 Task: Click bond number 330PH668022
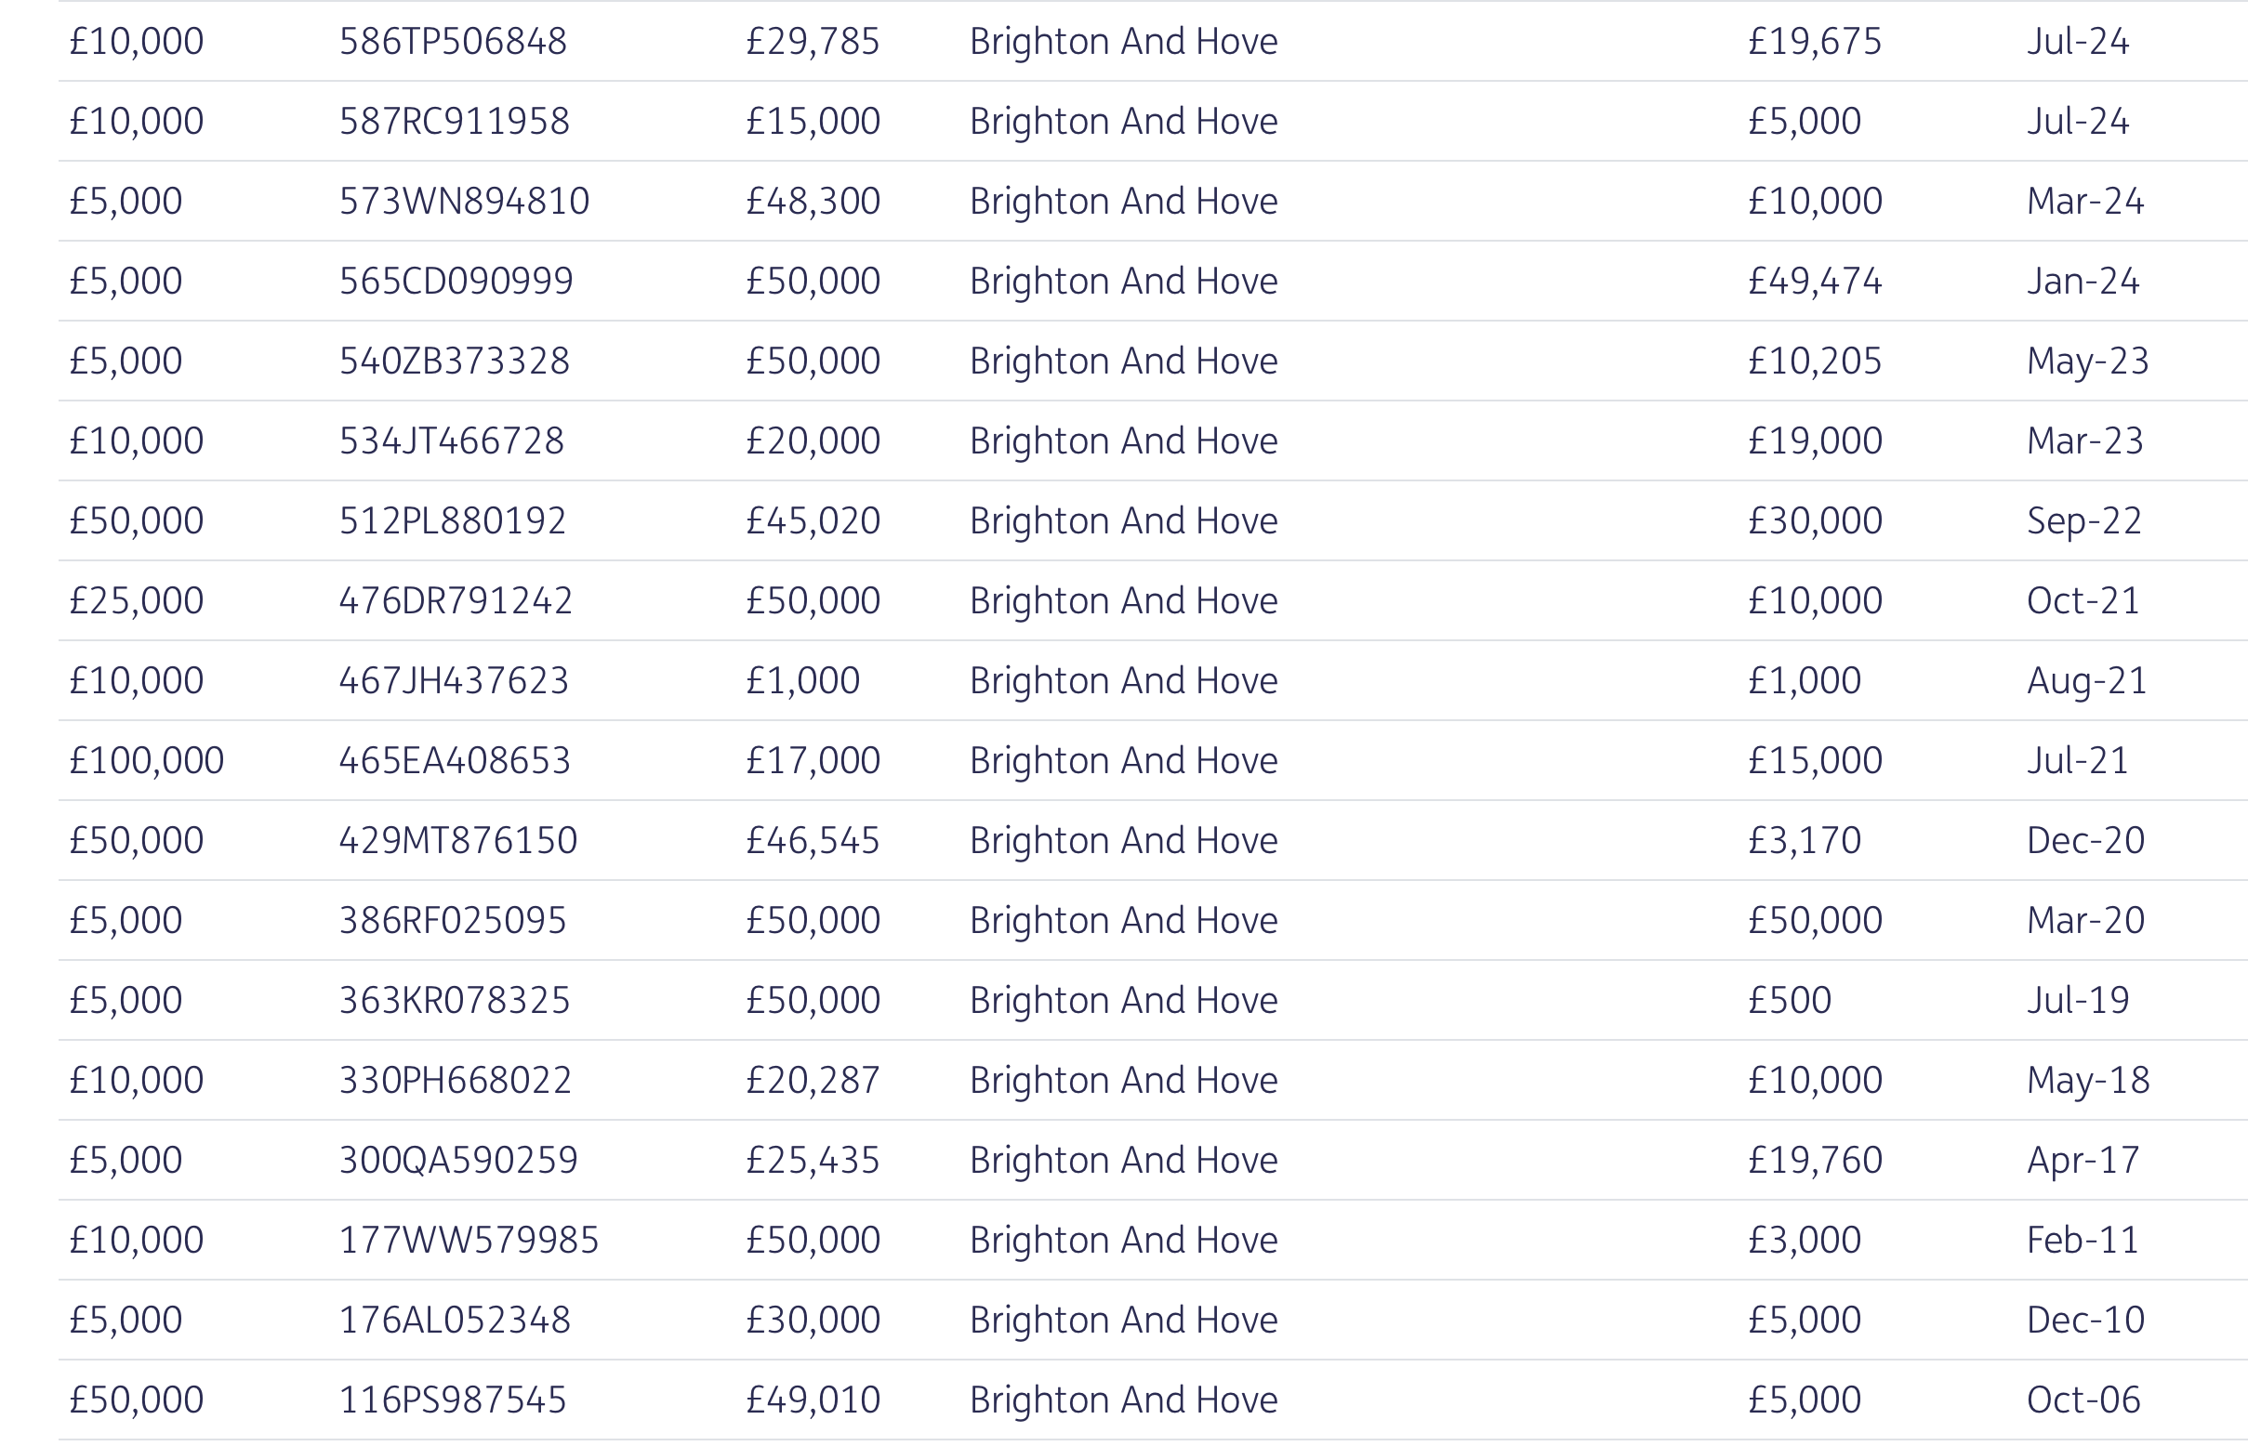455,1080
